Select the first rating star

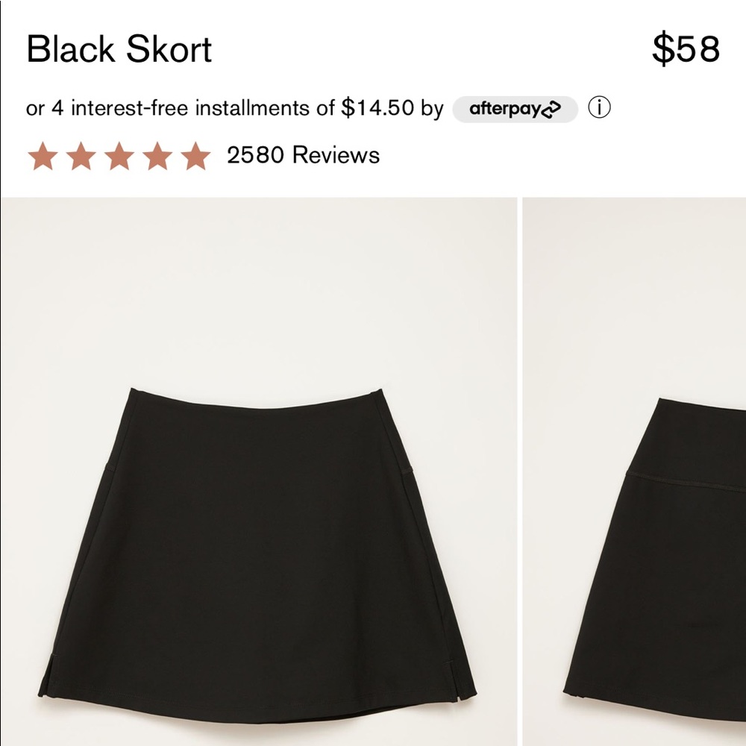click(41, 156)
